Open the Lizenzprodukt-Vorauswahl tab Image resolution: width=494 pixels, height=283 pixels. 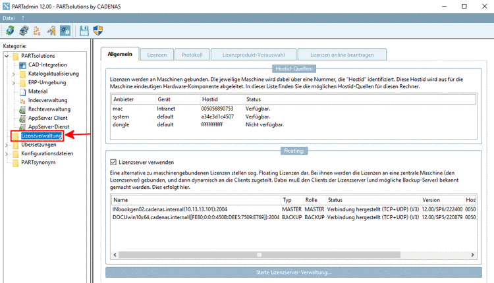[254, 55]
